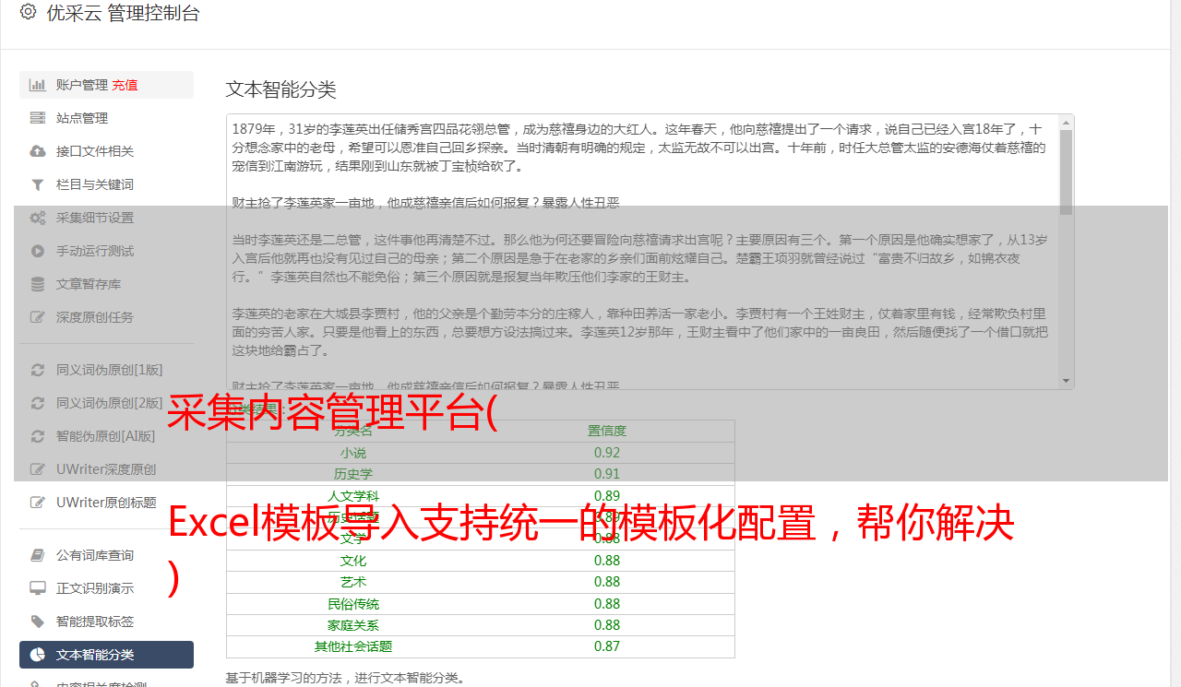Click the 优采云 管理控制台 title
1181x687 pixels.
pos(123,13)
